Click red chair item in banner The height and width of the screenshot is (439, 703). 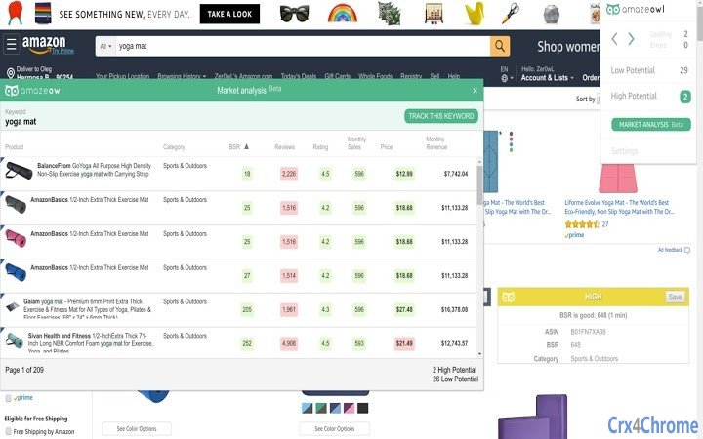pyautogui.click(x=16, y=13)
